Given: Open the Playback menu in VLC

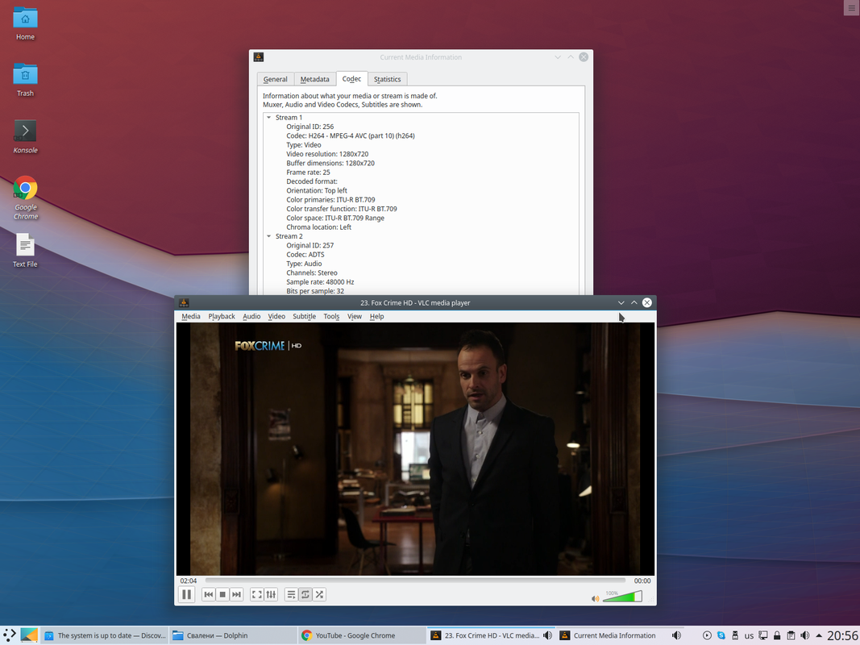Looking at the screenshot, I should 222,317.
